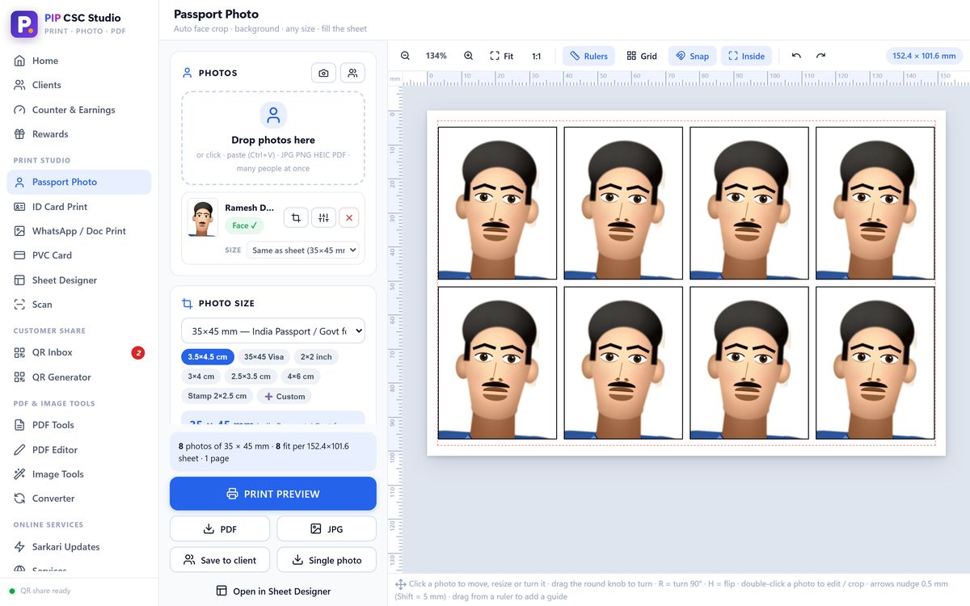The height and width of the screenshot is (606, 970).
Task: Click Save to client button
Action: click(220, 560)
